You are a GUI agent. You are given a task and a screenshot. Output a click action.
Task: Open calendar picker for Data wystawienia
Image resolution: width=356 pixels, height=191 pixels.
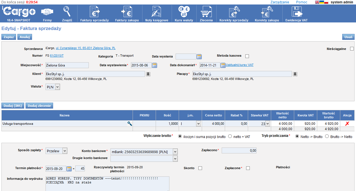tap(155, 65)
